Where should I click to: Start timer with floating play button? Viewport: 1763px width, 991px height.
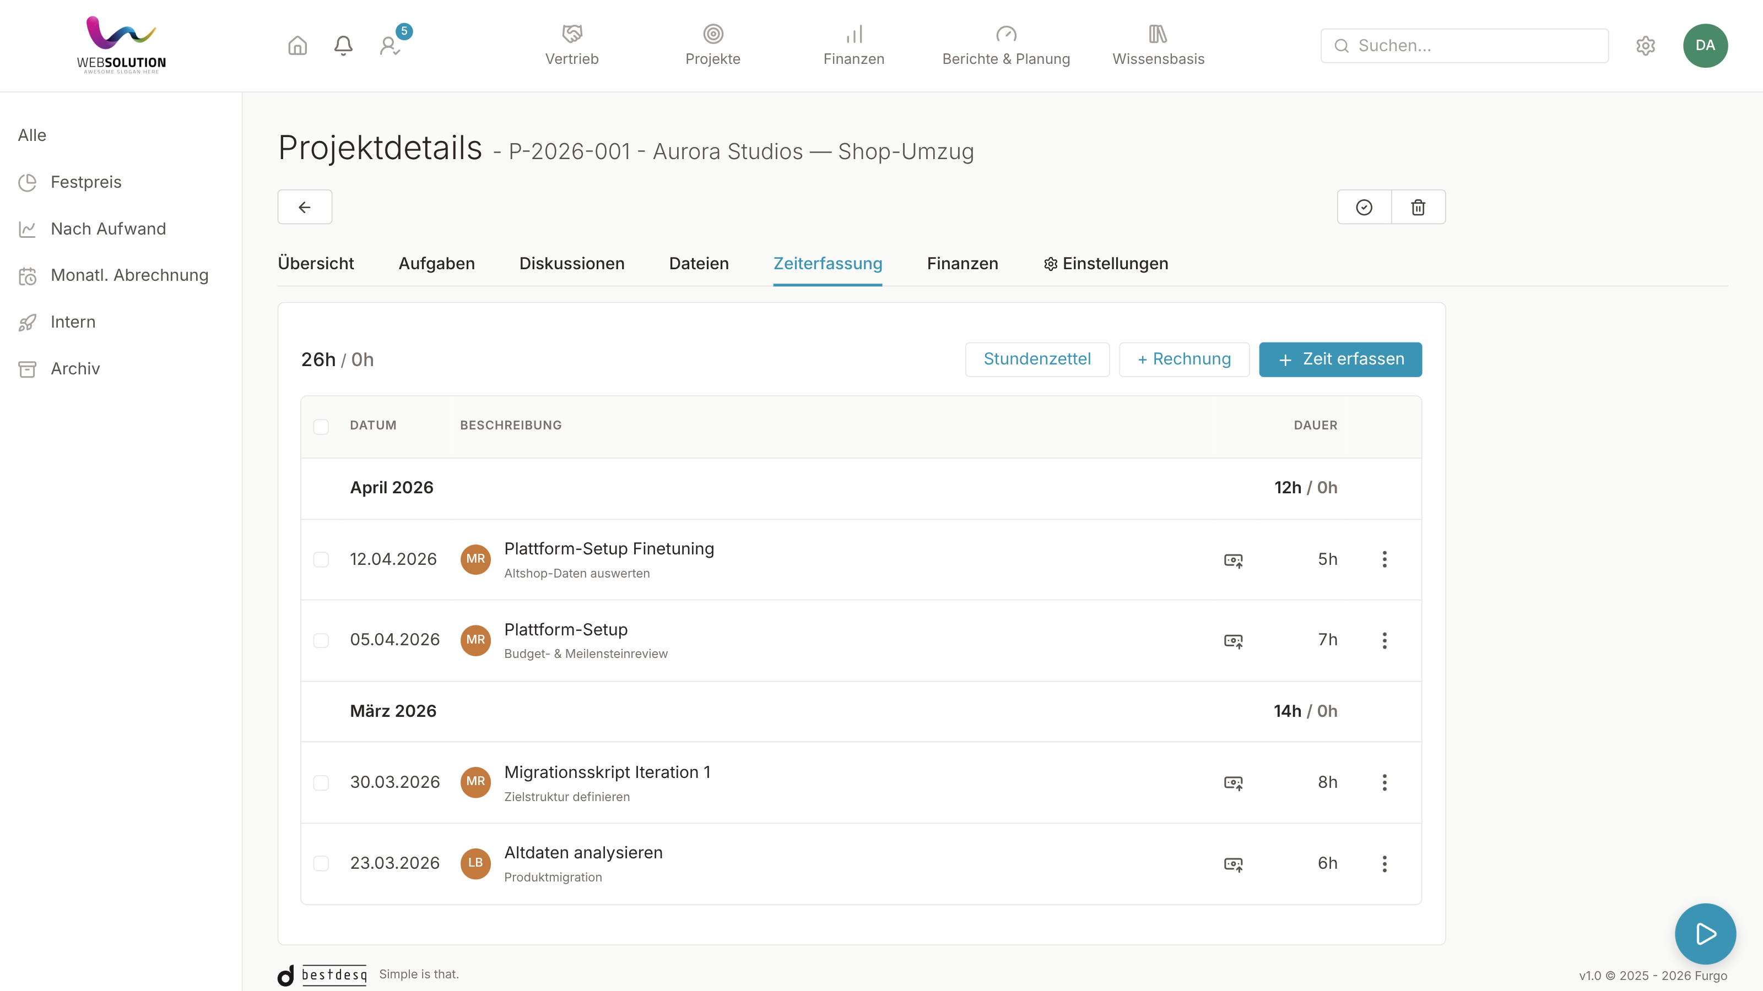click(1705, 934)
